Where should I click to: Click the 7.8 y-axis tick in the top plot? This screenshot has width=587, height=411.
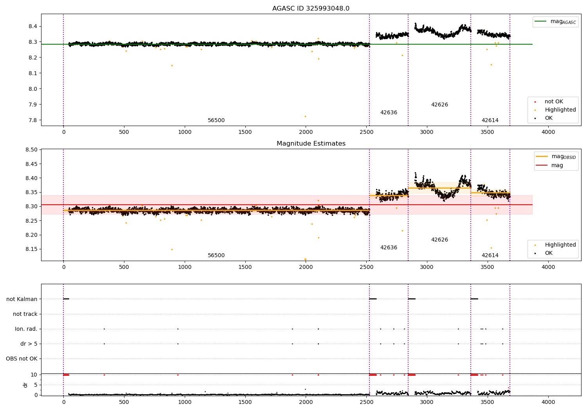tap(33, 121)
